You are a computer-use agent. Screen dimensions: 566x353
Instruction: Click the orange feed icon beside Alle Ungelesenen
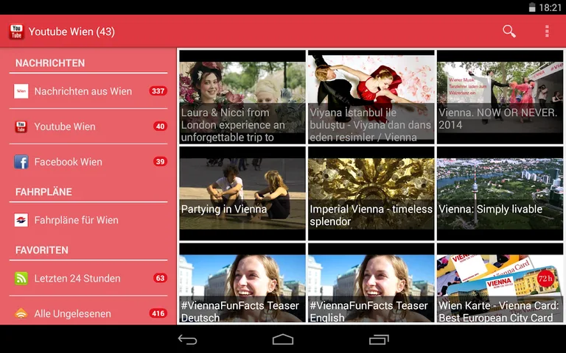(21, 313)
